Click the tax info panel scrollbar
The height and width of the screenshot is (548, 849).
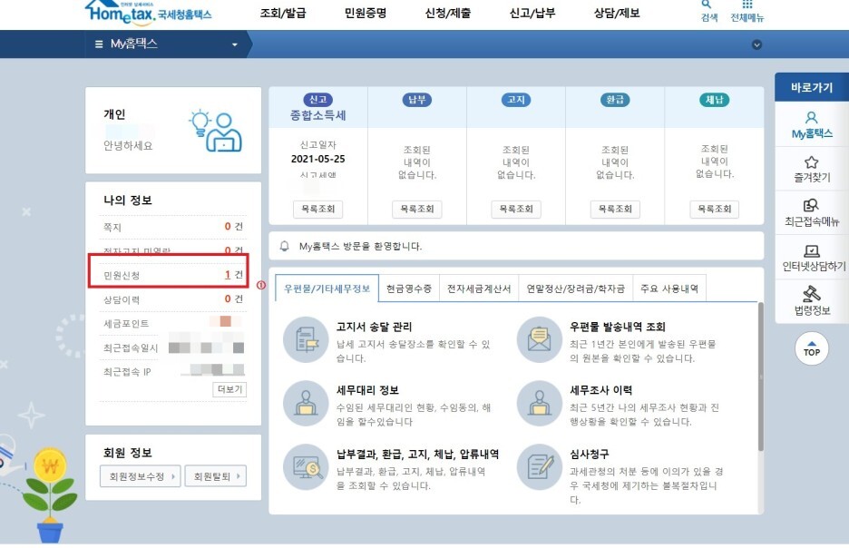[761, 377]
